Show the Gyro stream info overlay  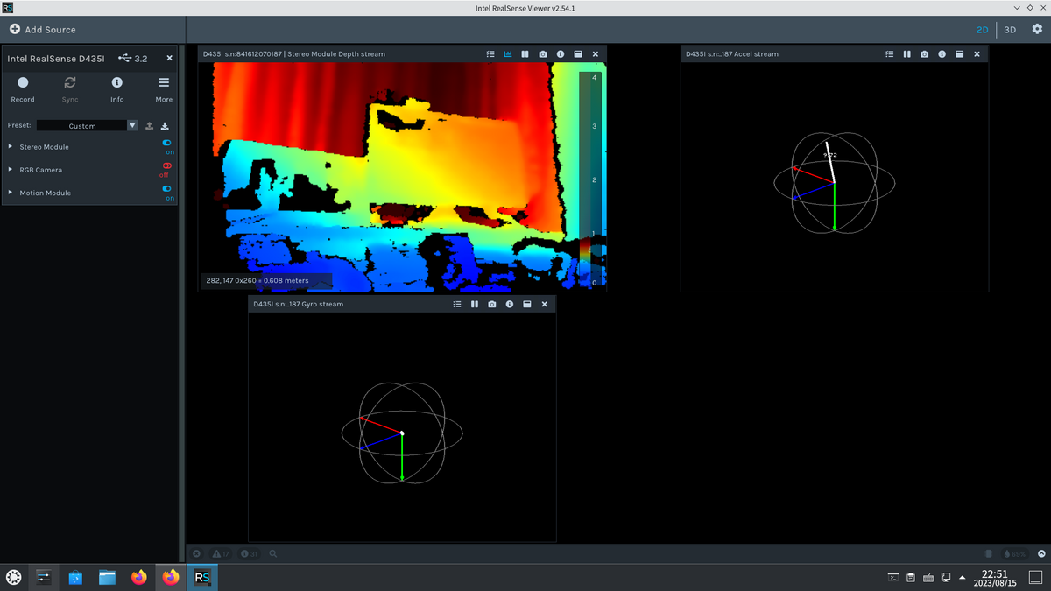pos(509,305)
